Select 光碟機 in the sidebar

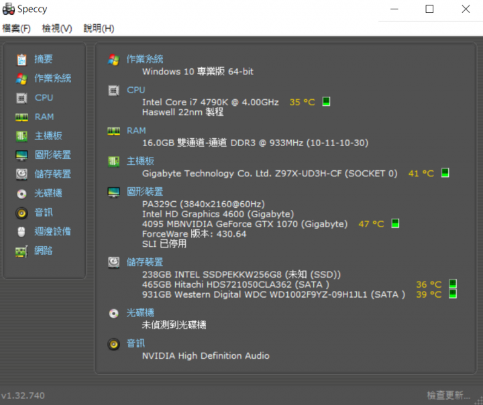click(x=48, y=193)
